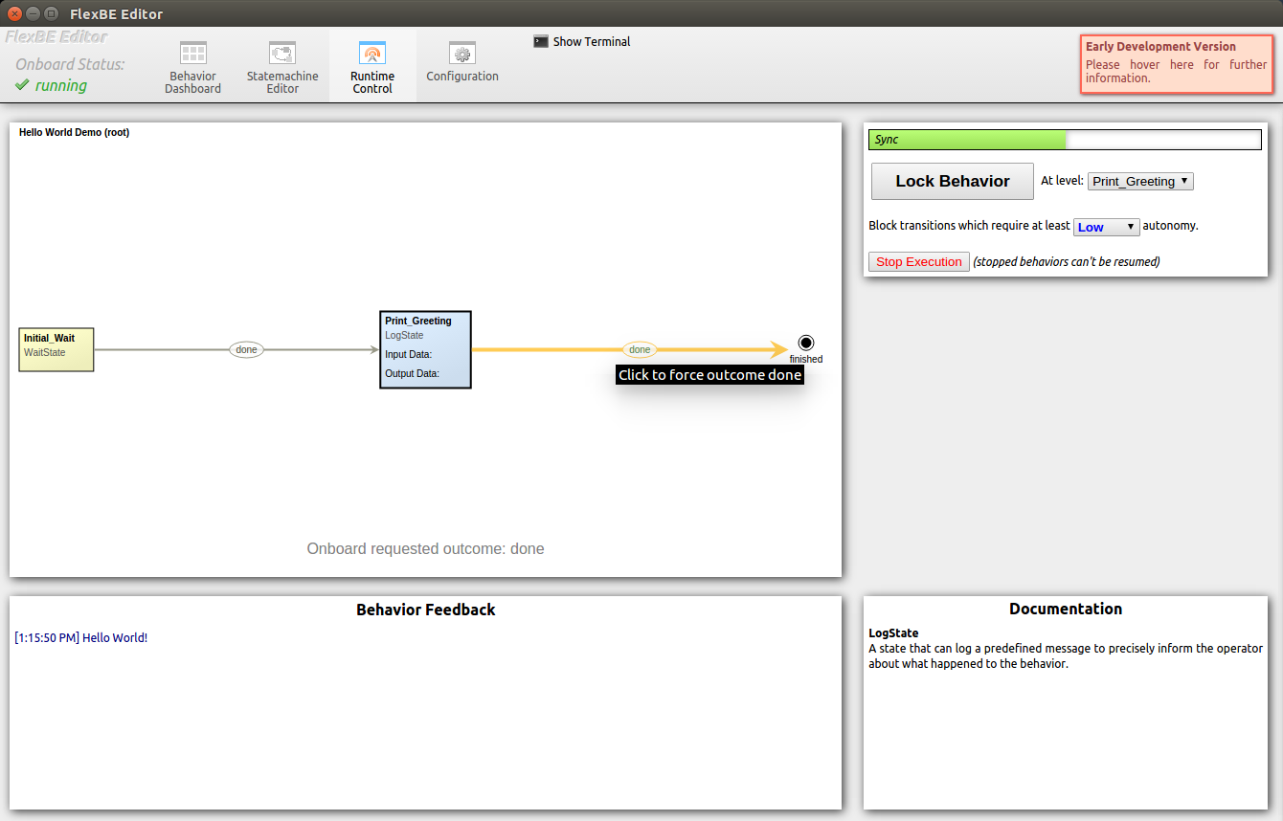Click the finished outcome circle
The image size is (1283, 821).
point(805,343)
